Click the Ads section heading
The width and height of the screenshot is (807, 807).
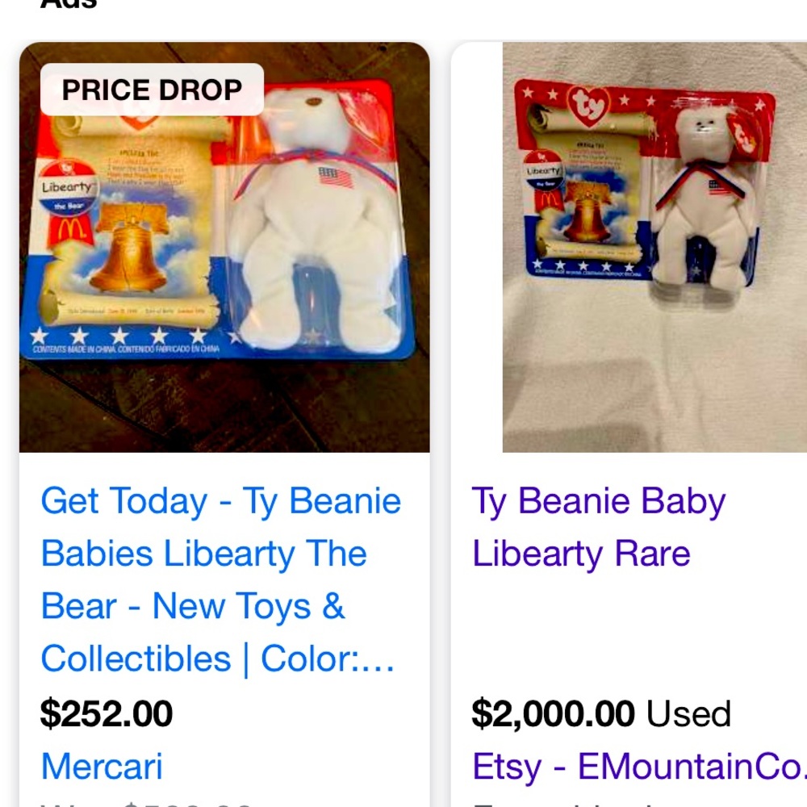[x=62, y=4]
